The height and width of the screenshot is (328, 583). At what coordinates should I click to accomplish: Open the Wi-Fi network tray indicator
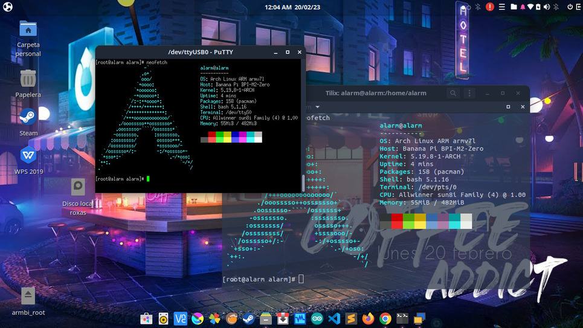tap(530, 7)
